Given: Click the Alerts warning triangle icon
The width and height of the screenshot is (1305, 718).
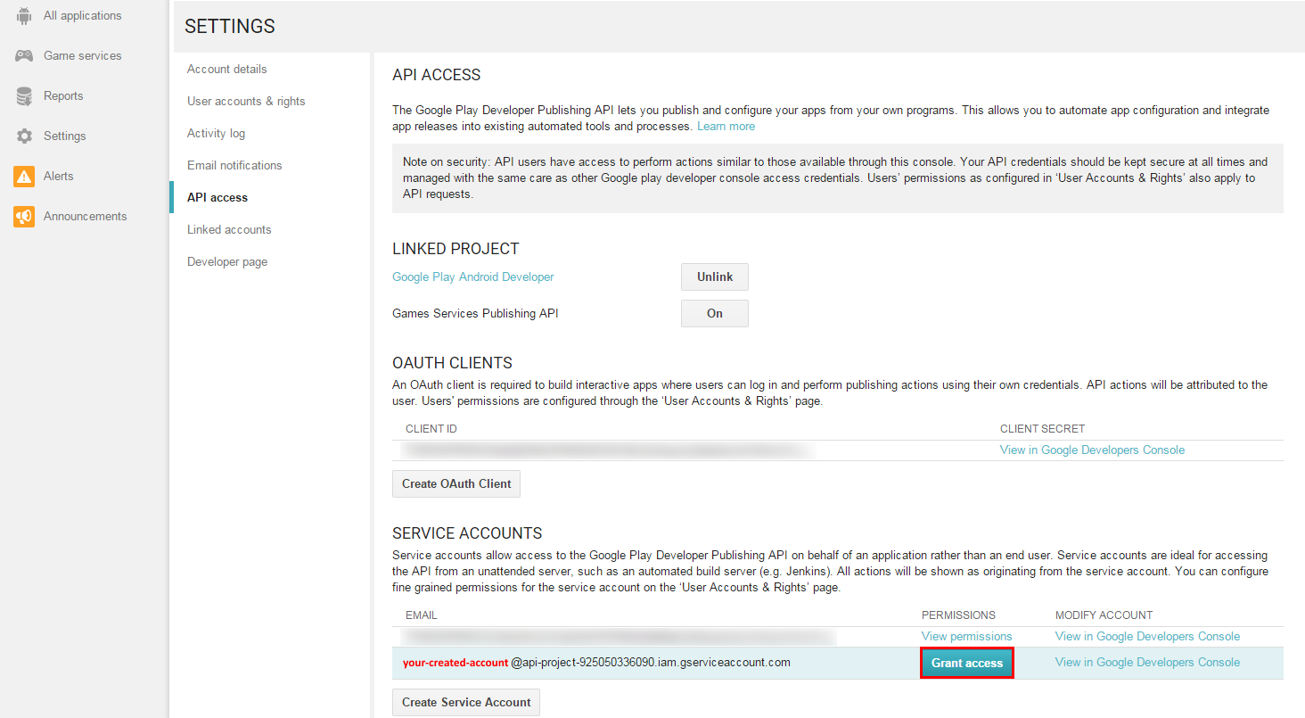Looking at the screenshot, I should tap(24, 177).
